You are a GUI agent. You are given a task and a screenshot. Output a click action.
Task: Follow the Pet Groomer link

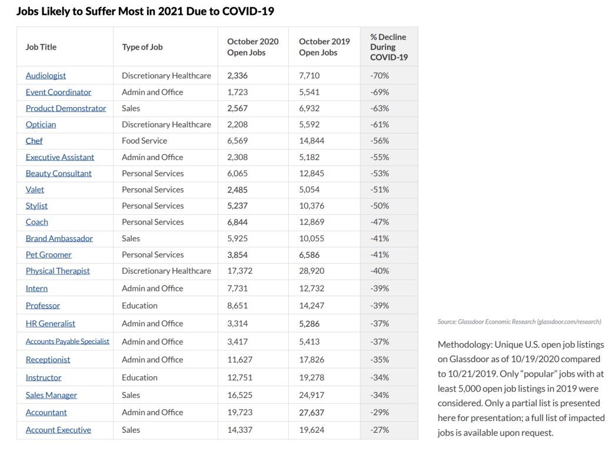(48, 254)
